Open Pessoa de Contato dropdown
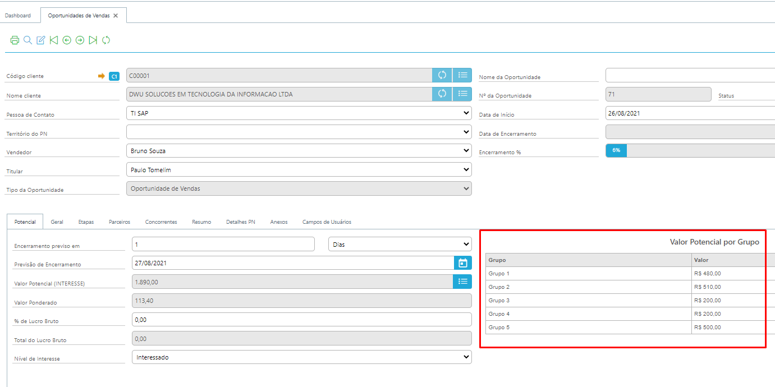The height and width of the screenshot is (387, 775). (x=299, y=113)
